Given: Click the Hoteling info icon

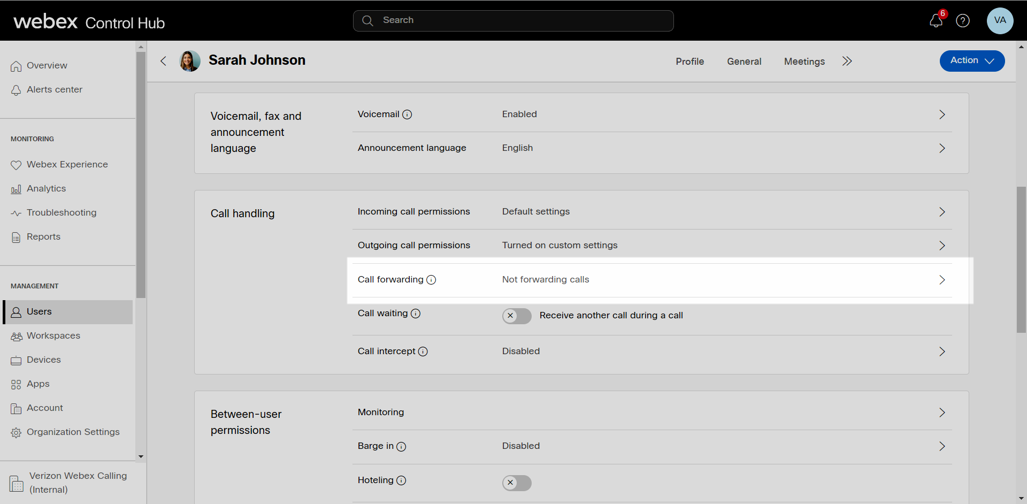Looking at the screenshot, I should [401, 480].
